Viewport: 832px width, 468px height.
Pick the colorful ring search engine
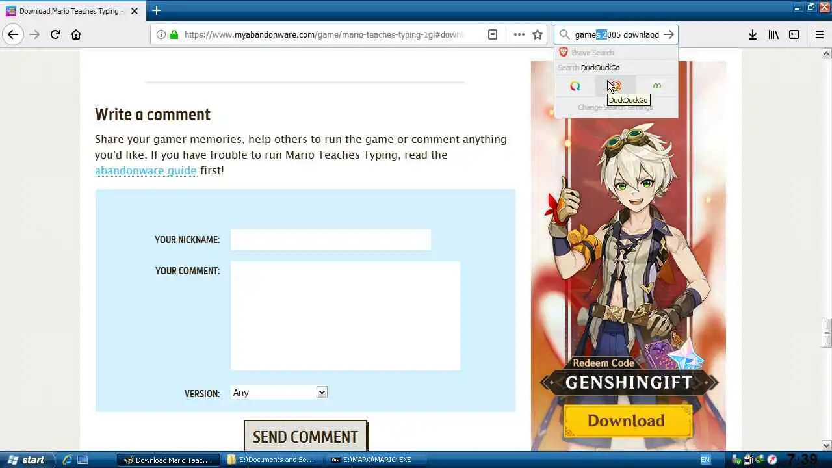coord(575,86)
